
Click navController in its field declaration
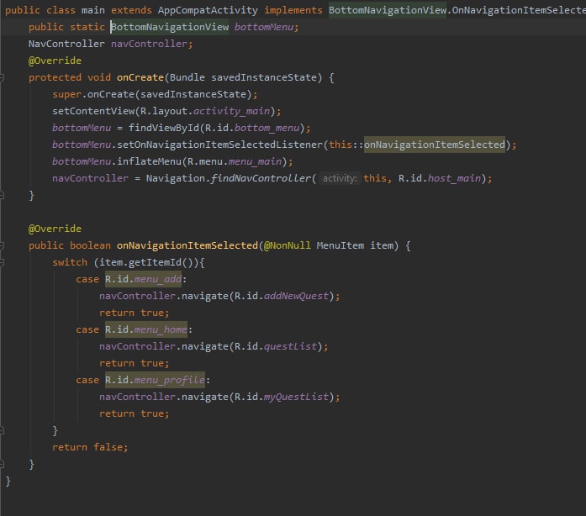149,44
